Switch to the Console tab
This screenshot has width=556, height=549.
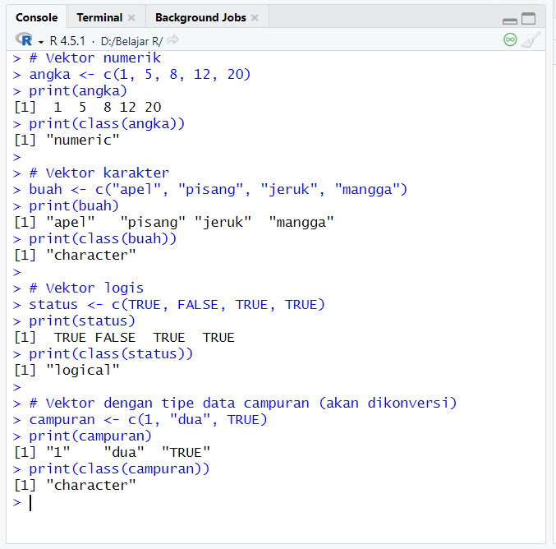37,17
